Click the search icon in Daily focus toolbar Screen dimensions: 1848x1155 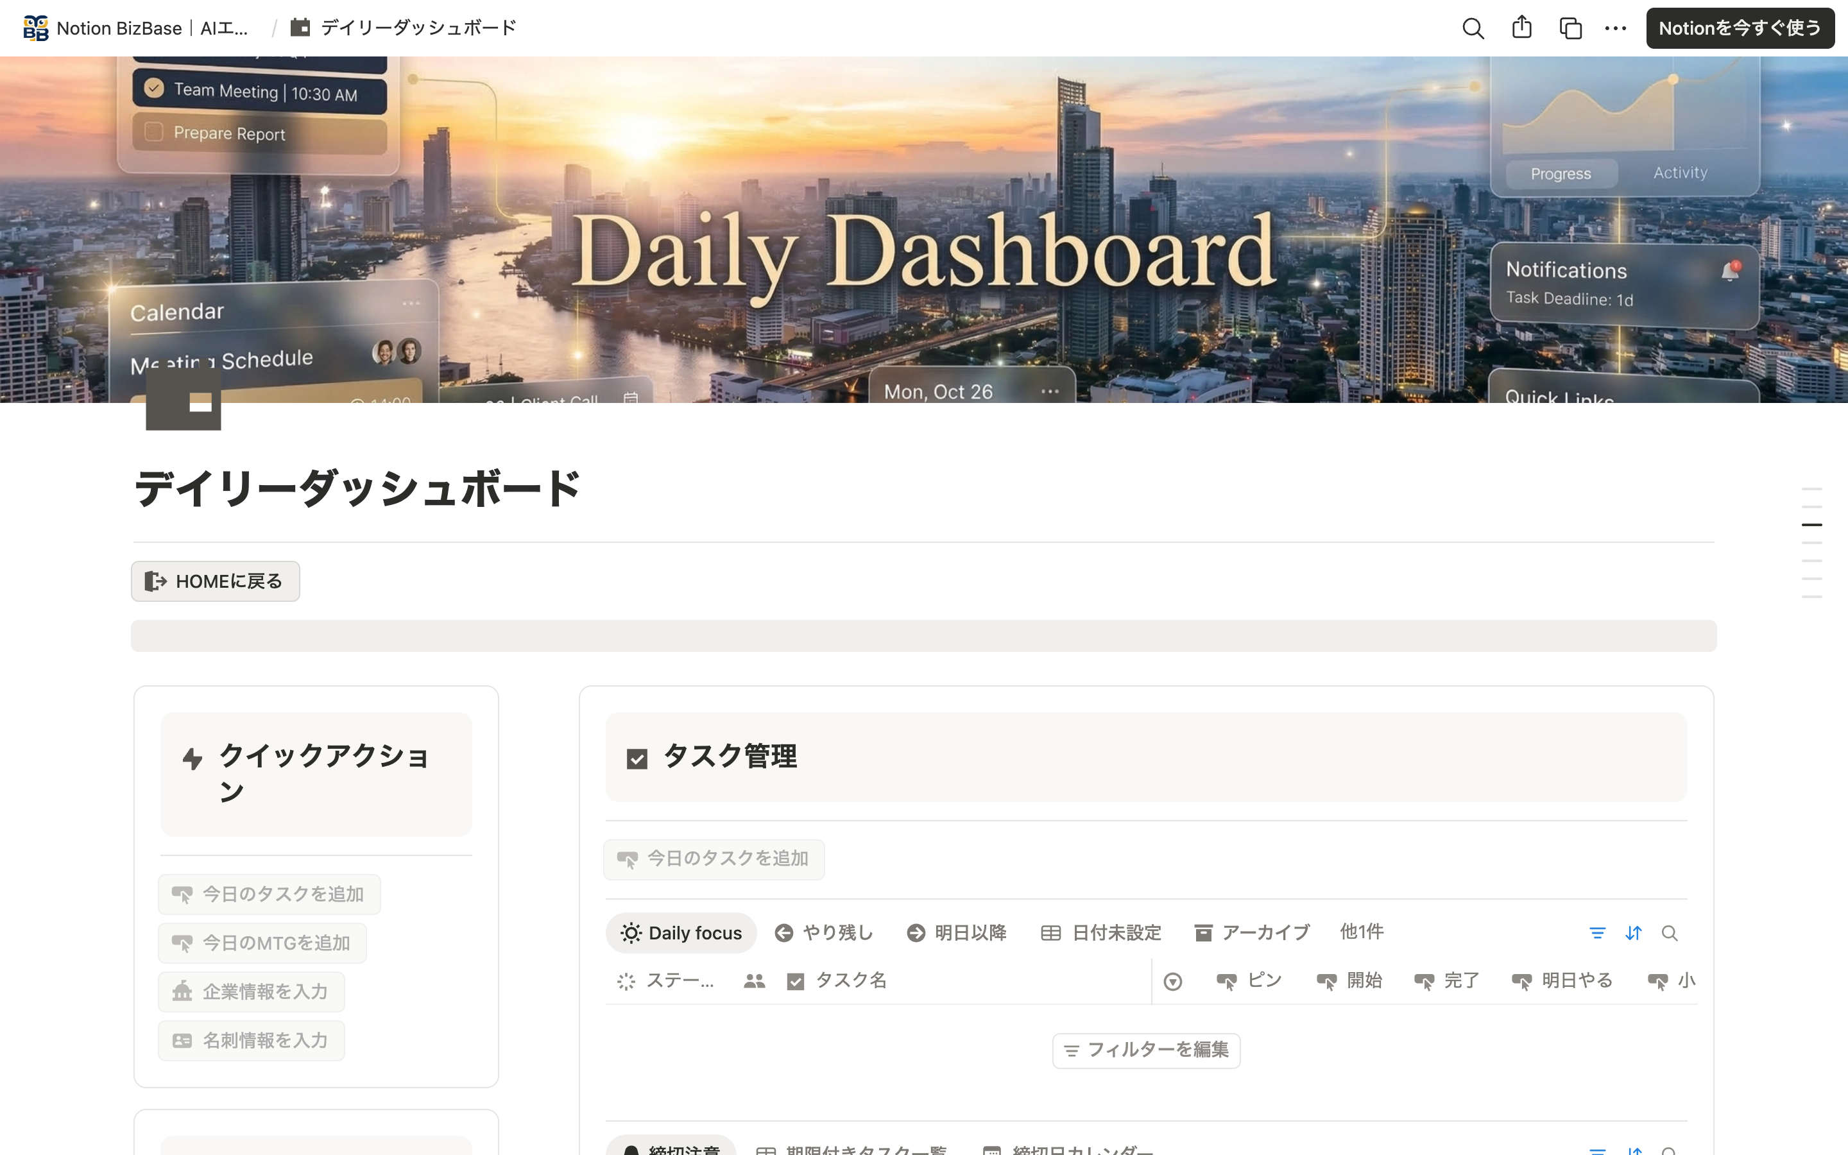[1670, 933]
